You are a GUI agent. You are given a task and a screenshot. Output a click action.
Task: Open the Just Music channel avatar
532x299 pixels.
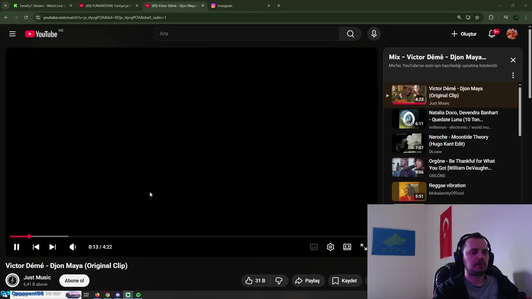coord(12,281)
